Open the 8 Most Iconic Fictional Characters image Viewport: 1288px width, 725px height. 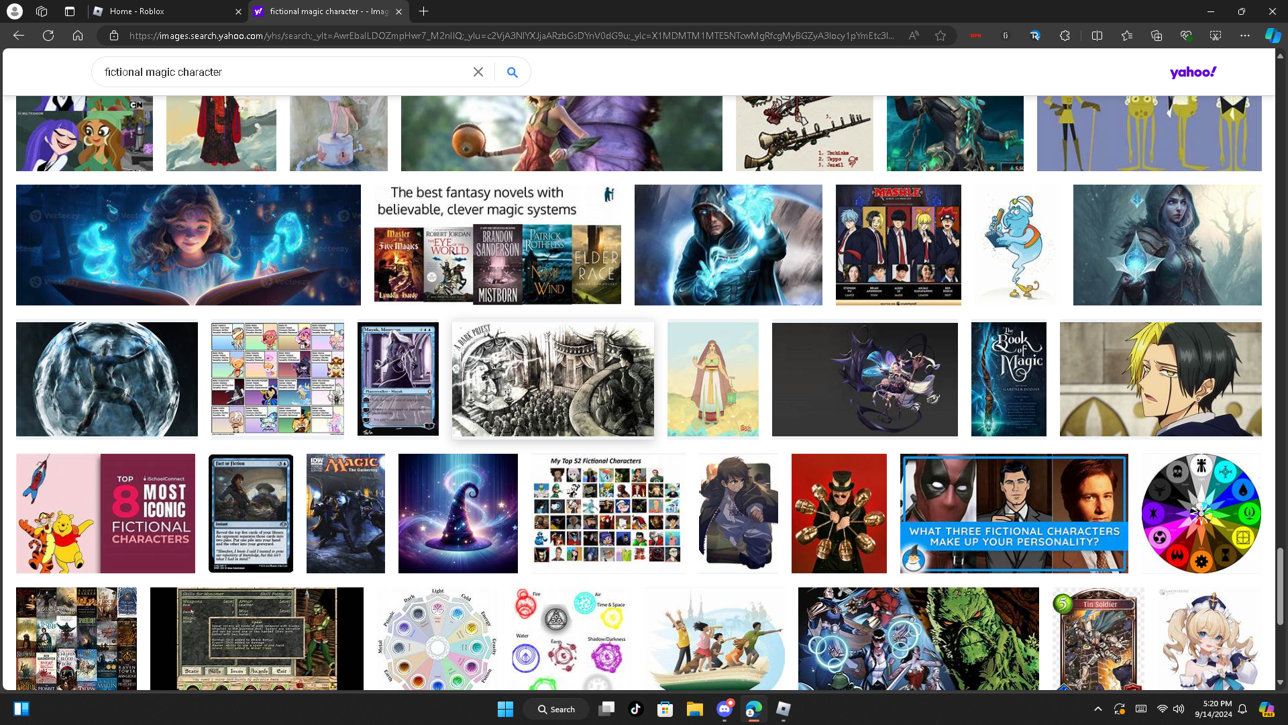pyautogui.click(x=105, y=514)
